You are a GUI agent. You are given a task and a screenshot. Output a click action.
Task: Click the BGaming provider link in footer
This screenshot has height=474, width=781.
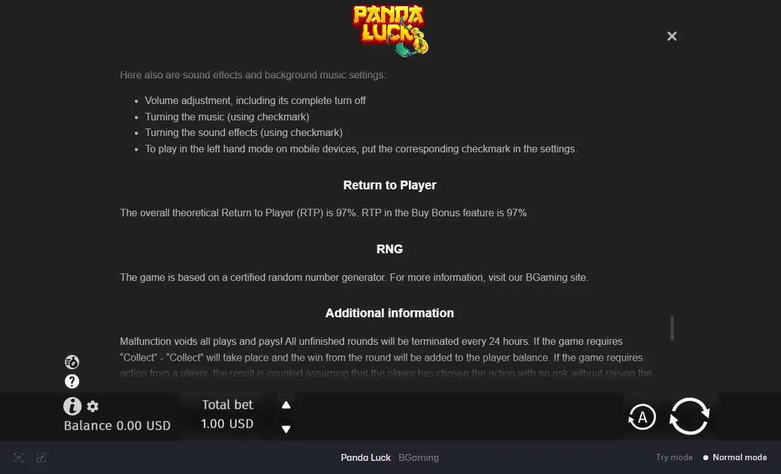click(419, 457)
